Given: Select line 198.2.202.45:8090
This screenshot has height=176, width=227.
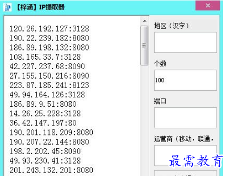Looking at the screenshot, I should (x=45, y=151).
